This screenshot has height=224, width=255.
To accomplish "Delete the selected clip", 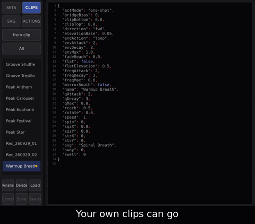I will tap(22, 185).
